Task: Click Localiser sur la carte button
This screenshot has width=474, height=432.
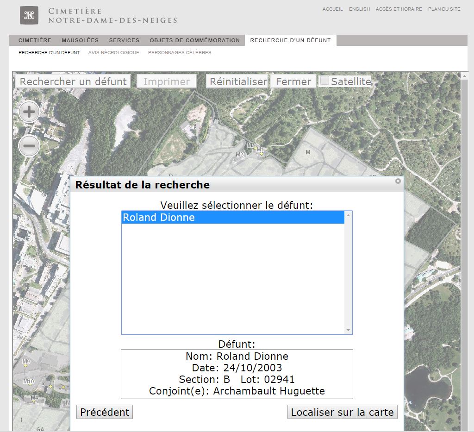Action: point(343,412)
